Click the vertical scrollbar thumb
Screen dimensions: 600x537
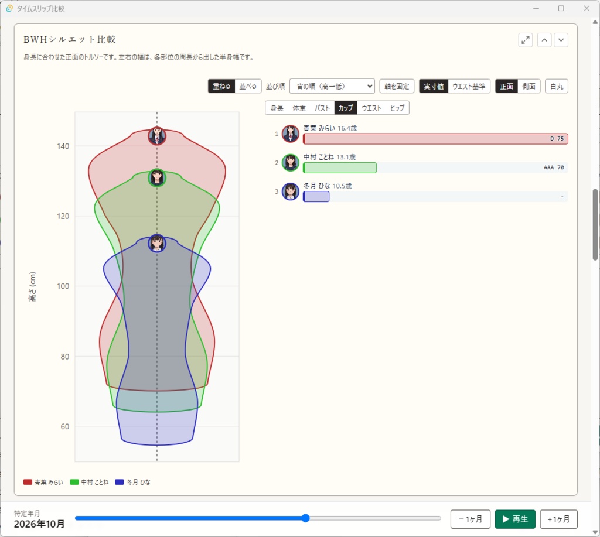coord(595,224)
